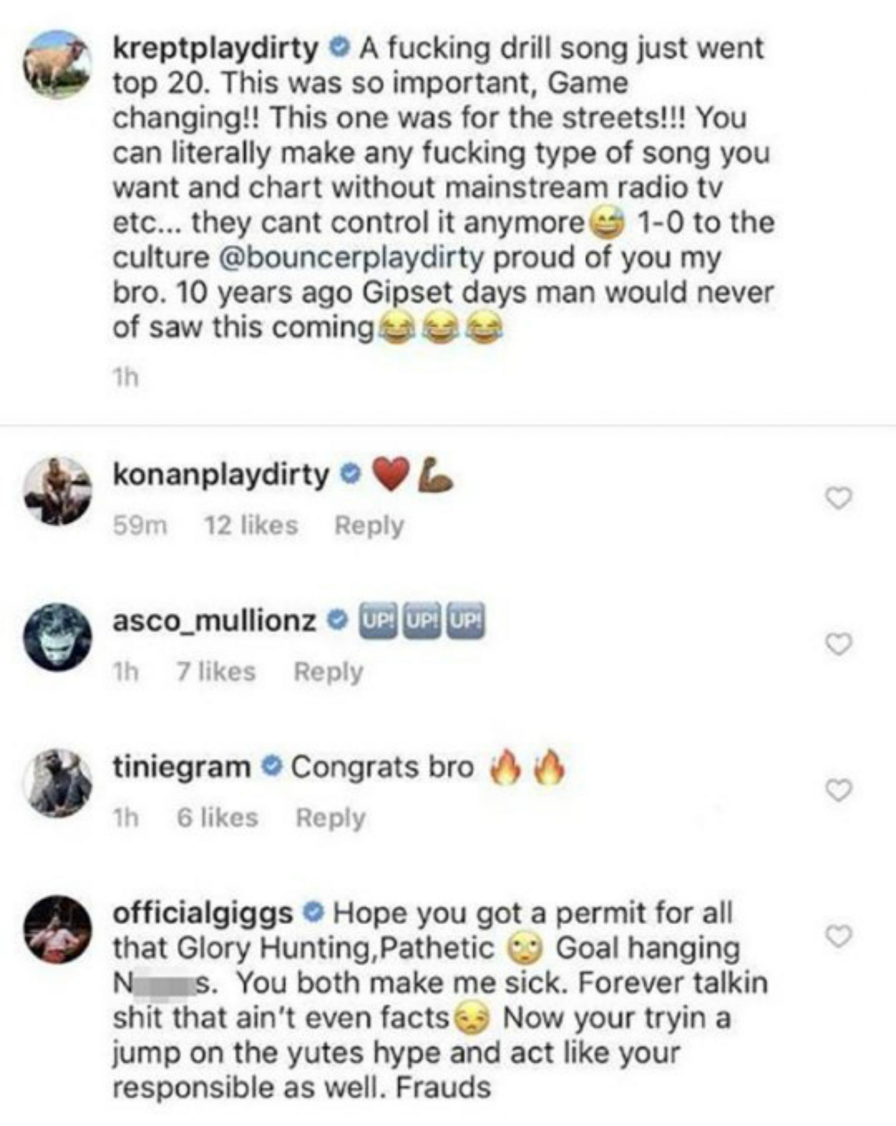Like konanplaydirty's comment with heart icon
Viewport: 896px width, 1126px height.
(838, 498)
